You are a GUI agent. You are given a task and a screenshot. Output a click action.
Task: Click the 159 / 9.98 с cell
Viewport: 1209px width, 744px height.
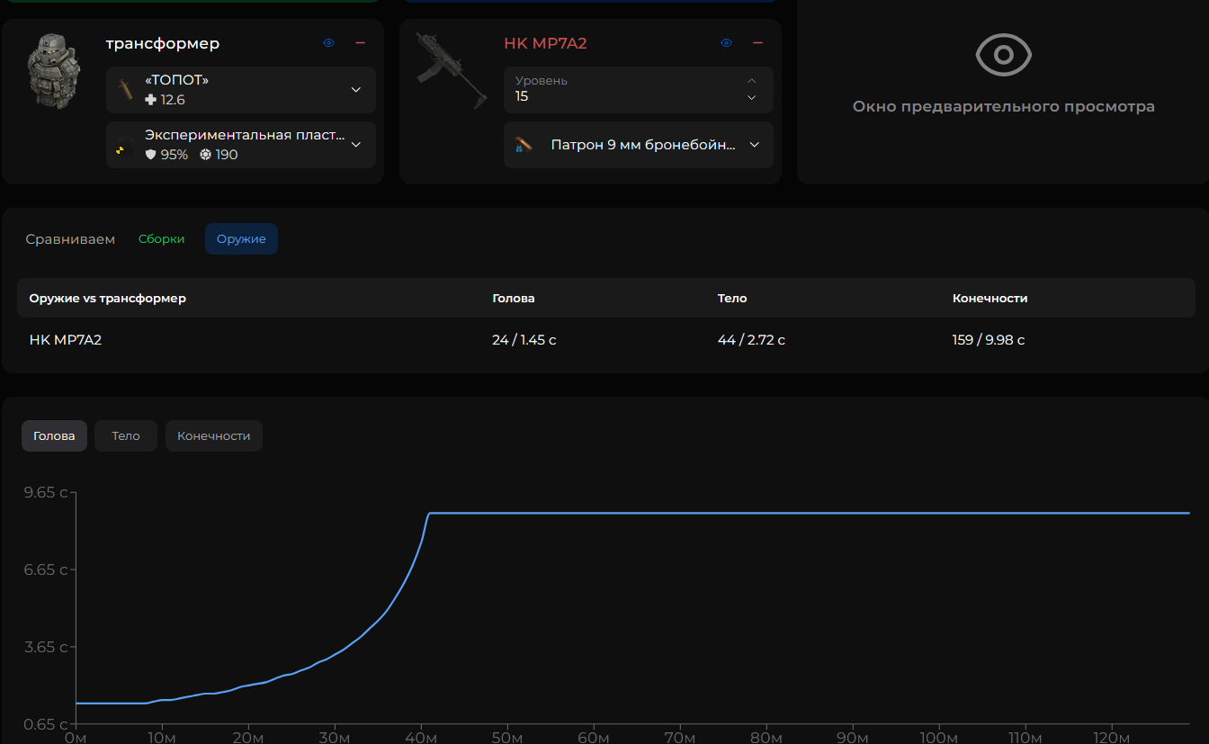989,340
